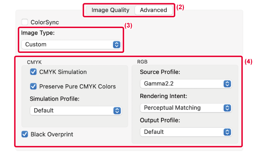This screenshot has width=257, height=155.
Task: Open the Simulation Profile Default dropdown
Action: coord(76,111)
